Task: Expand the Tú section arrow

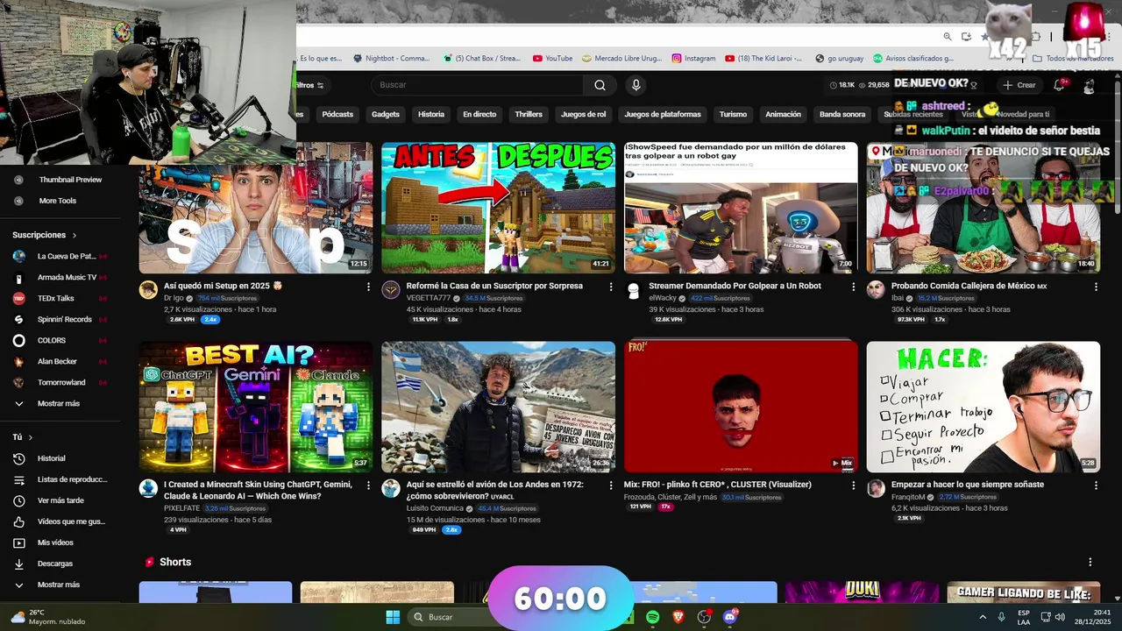Action: pos(31,437)
